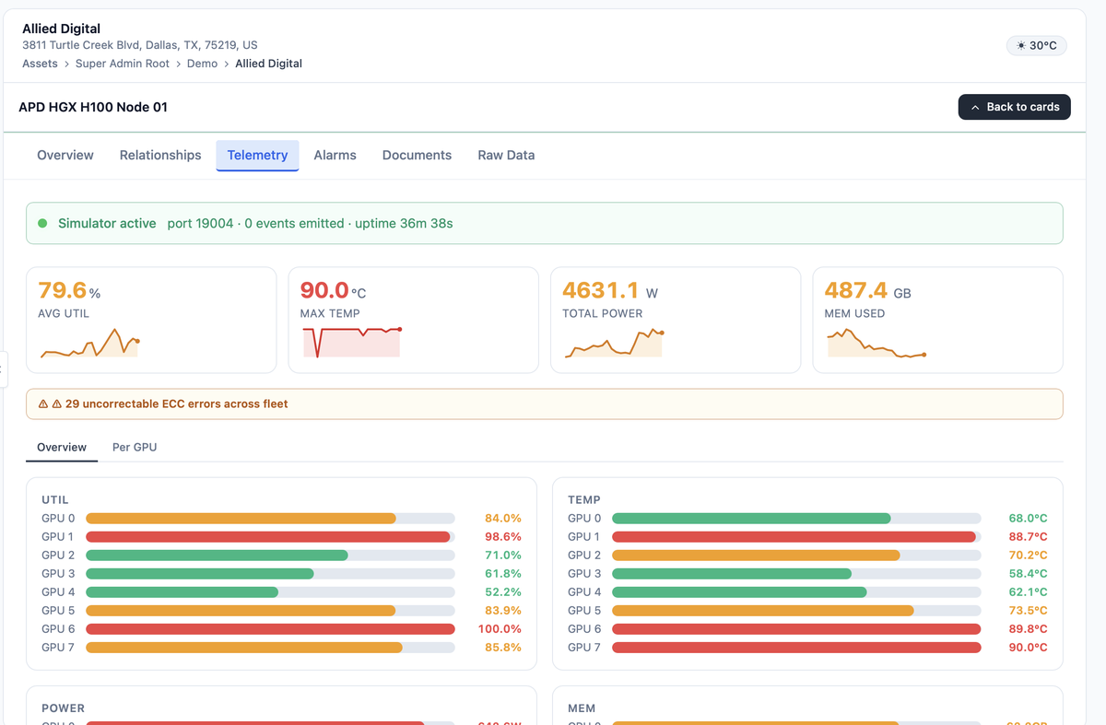Click the 88.7°C temperature value
Image resolution: width=1106 pixels, height=725 pixels.
point(1028,537)
